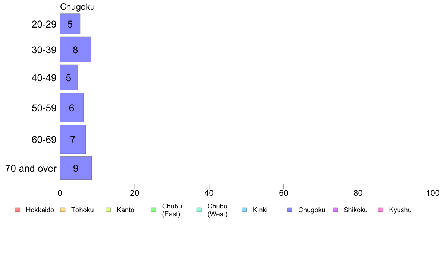Click the Chubu (East) green legend swatch
The image size is (443, 274).
click(x=154, y=210)
